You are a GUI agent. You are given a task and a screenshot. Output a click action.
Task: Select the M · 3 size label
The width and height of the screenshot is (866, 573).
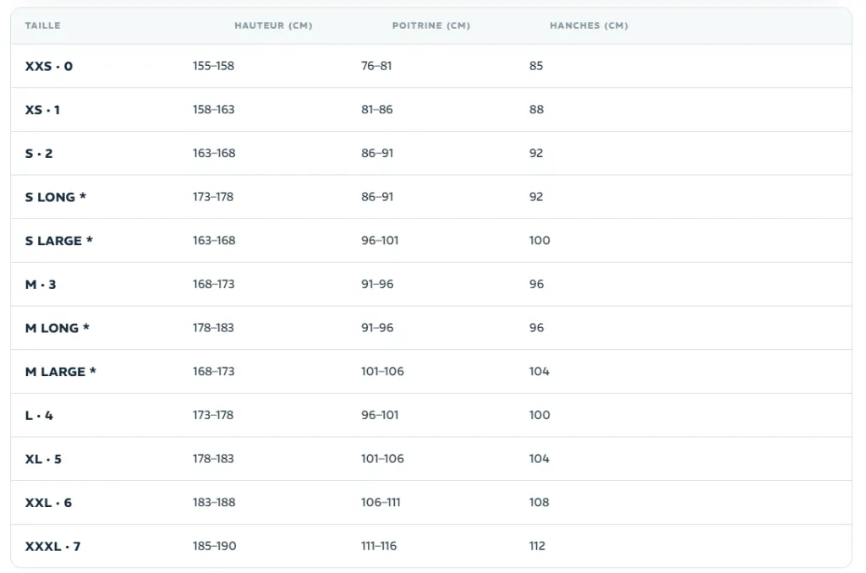tap(41, 284)
